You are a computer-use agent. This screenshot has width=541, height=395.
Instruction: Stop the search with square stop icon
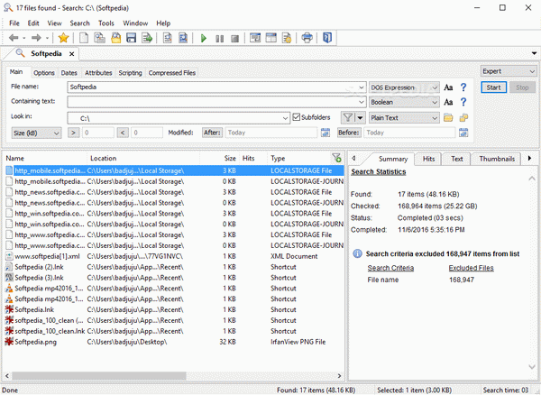click(x=235, y=39)
